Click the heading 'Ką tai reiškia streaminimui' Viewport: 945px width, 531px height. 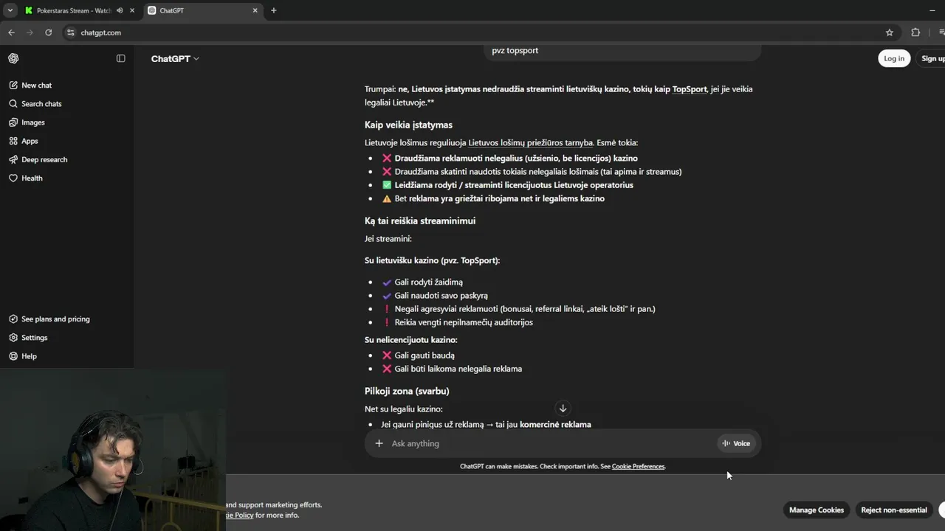tap(420, 221)
